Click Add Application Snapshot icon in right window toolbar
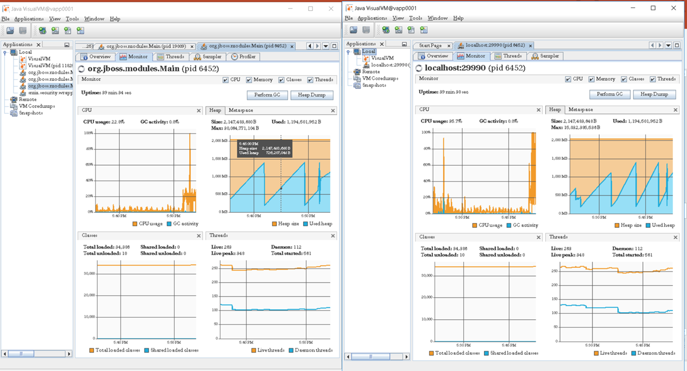This screenshot has width=687, height=371. 424,30
